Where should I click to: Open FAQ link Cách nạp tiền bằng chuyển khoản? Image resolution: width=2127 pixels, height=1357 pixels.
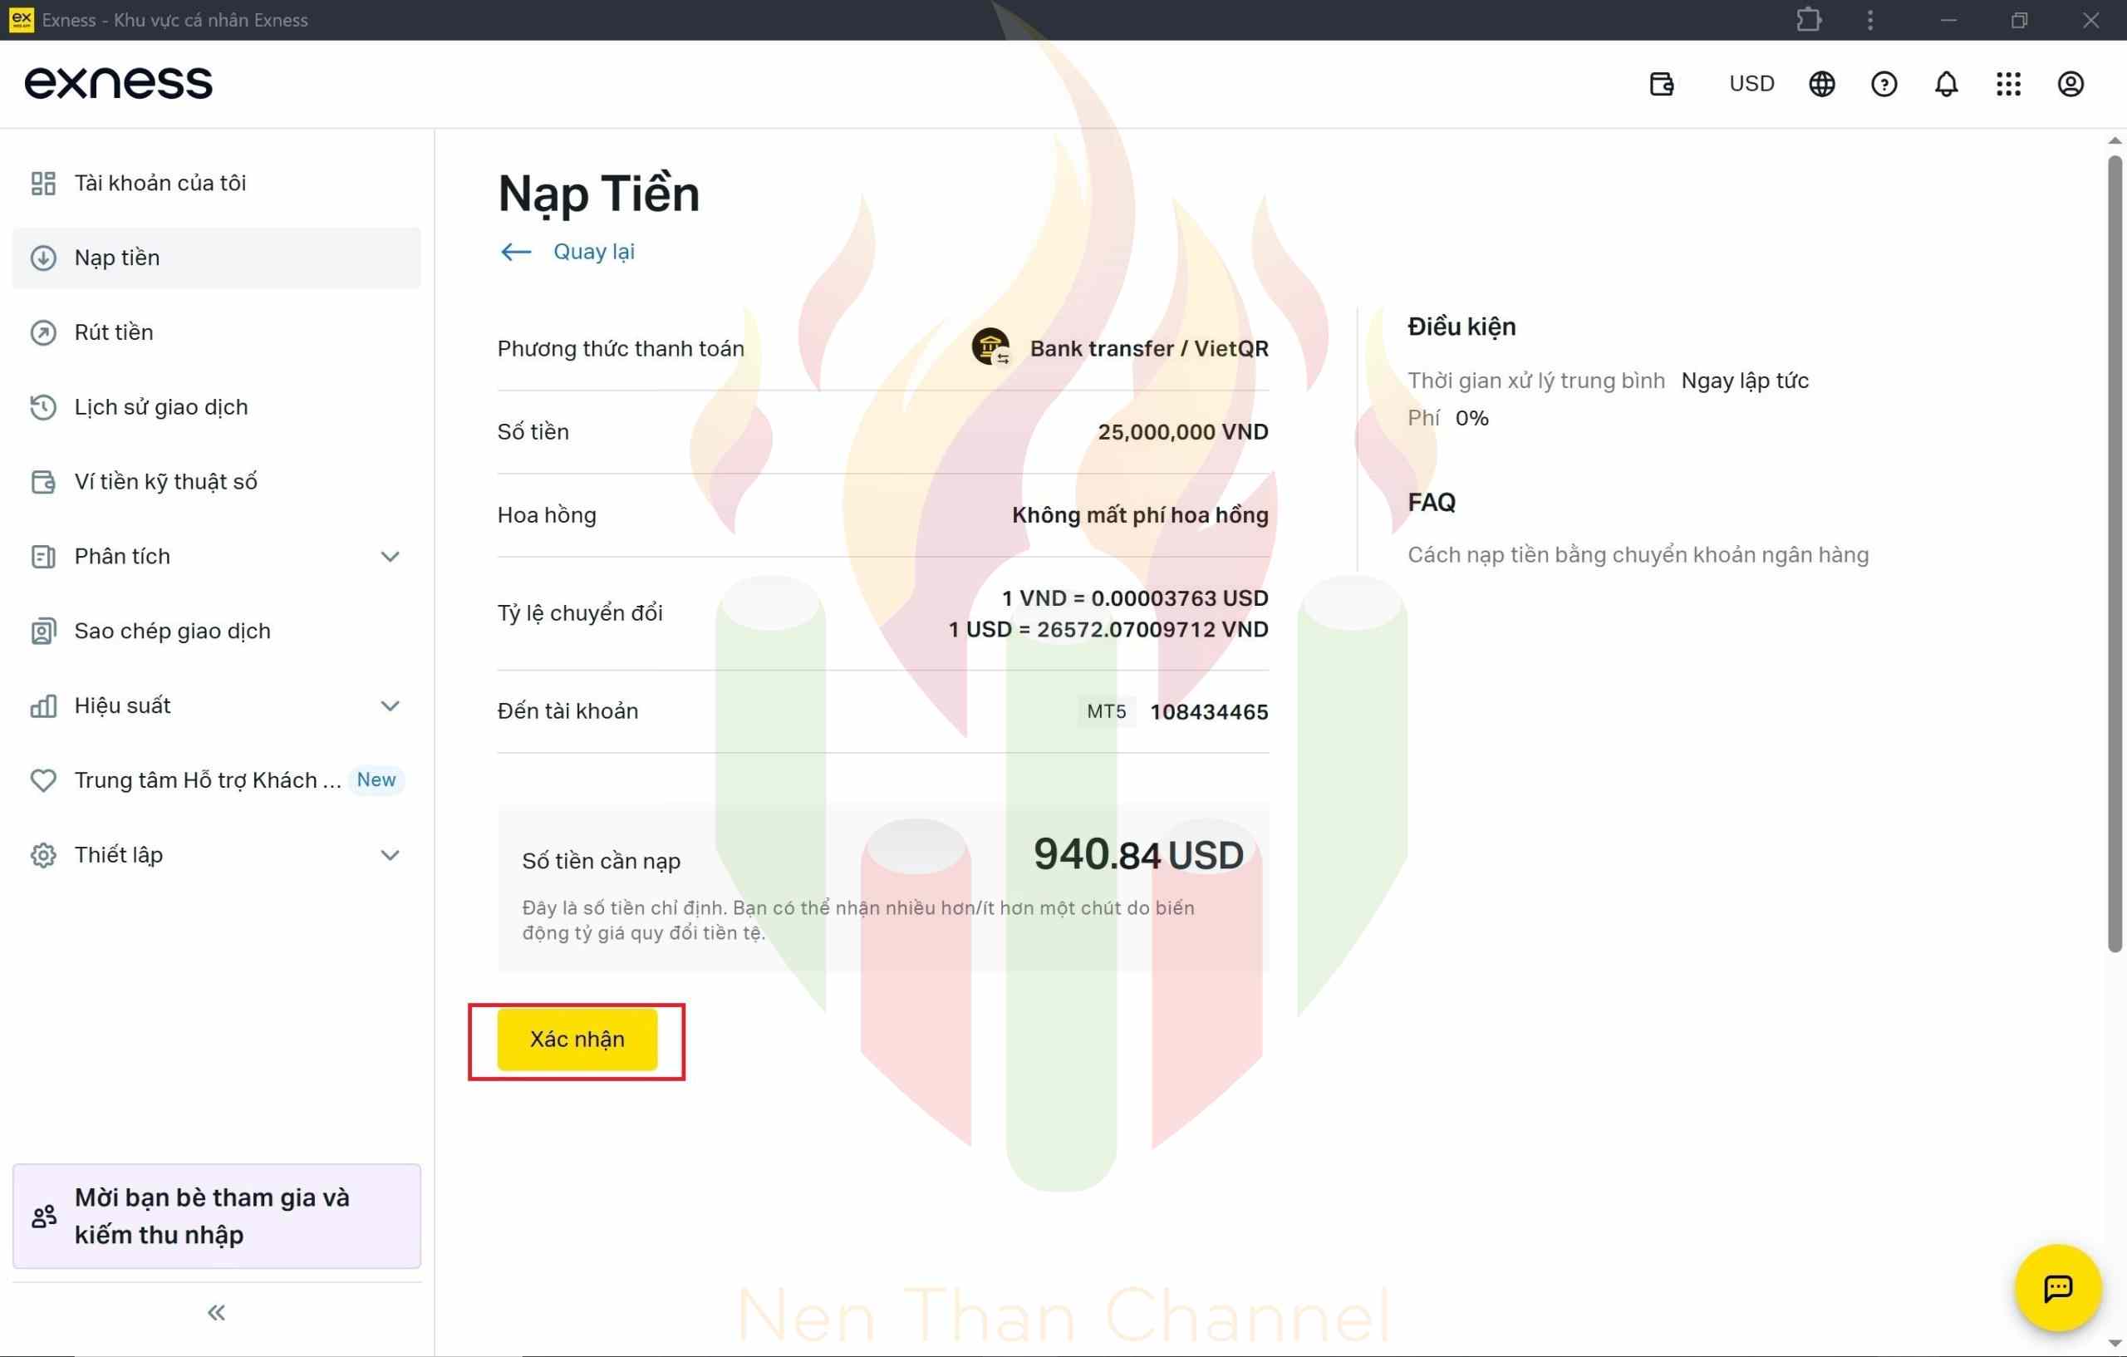(1638, 555)
